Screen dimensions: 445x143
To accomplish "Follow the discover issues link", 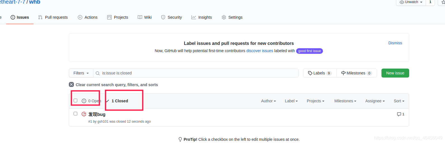I will (260, 51).
